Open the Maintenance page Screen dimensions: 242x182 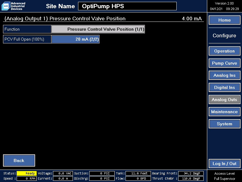click(224, 112)
